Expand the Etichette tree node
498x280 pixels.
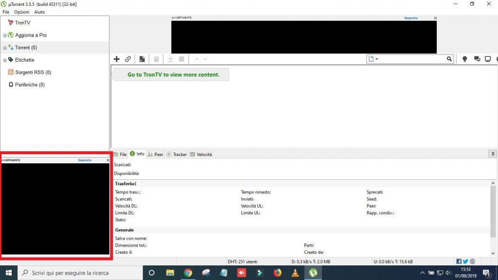tap(5, 60)
